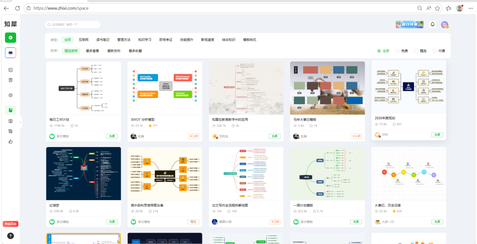477x244 pixels.
Task: Click the green template library sidebar icon
Action: 11,110
